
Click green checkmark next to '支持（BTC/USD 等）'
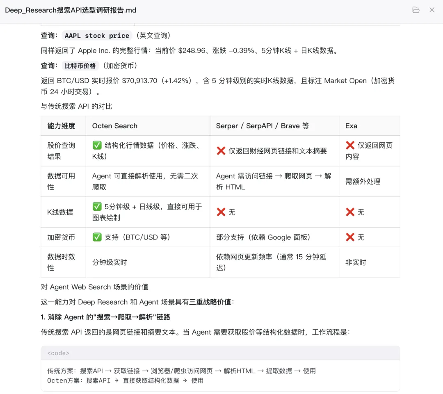coord(97,237)
